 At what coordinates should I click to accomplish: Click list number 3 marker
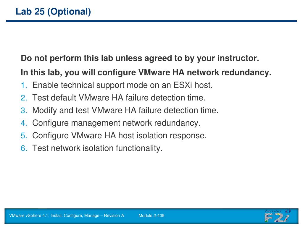24,111
